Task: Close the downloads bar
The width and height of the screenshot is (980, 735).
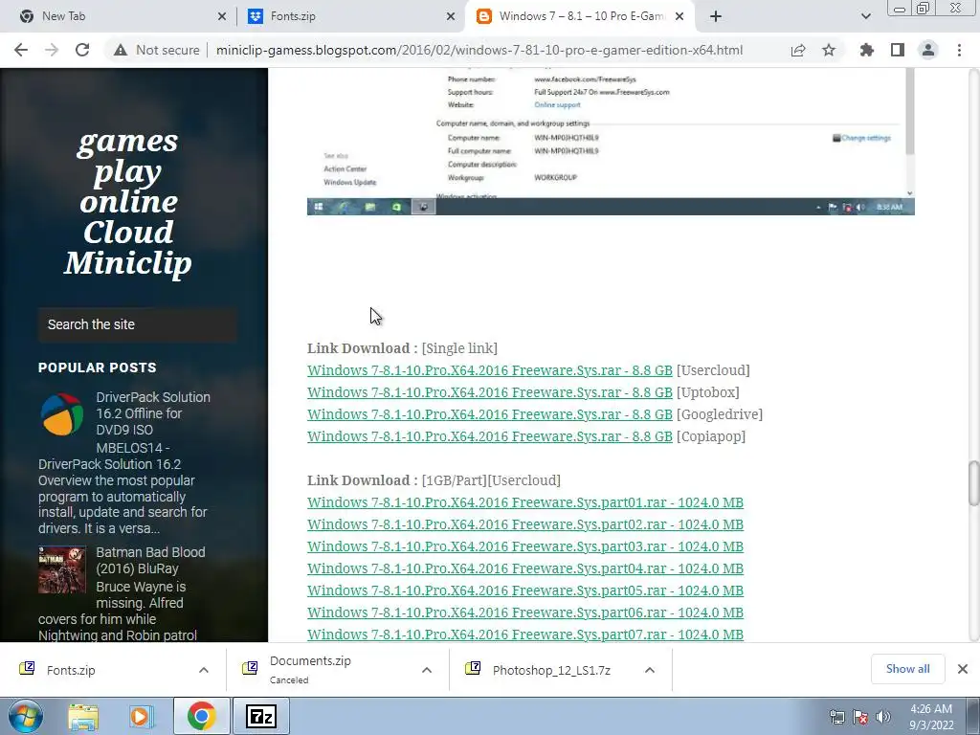Action: point(963,669)
